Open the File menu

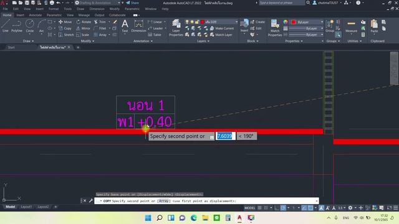tap(6, 9)
